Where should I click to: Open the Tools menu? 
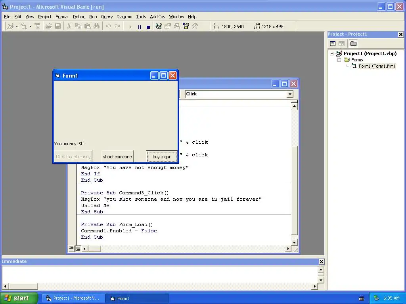pyautogui.click(x=141, y=17)
